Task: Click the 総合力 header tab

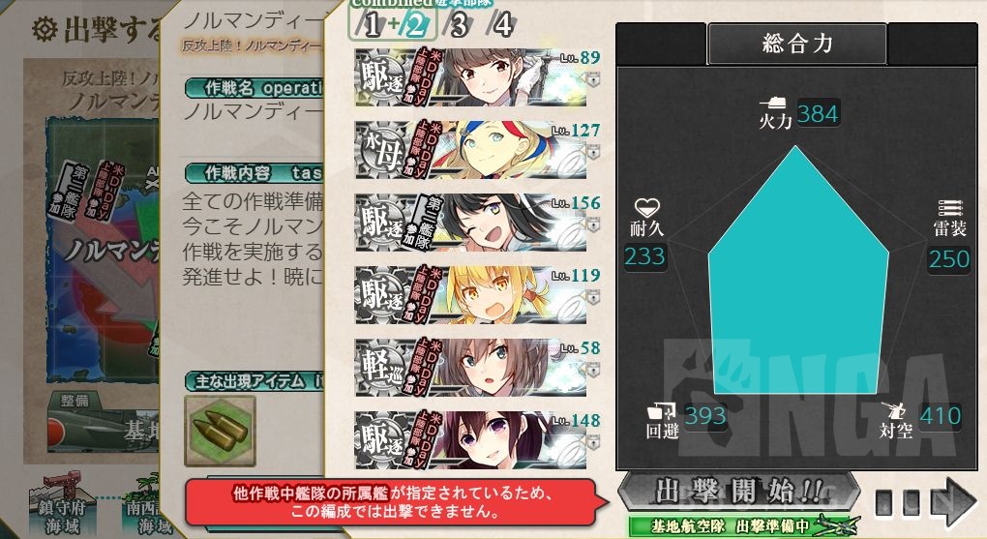Action: coord(797,44)
